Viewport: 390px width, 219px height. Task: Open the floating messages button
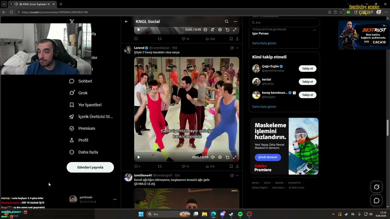click(x=377, y=201)
